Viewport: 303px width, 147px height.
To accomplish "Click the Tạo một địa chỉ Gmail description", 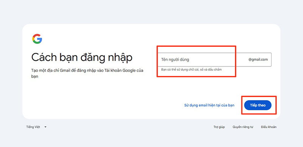I will point(87,73).
